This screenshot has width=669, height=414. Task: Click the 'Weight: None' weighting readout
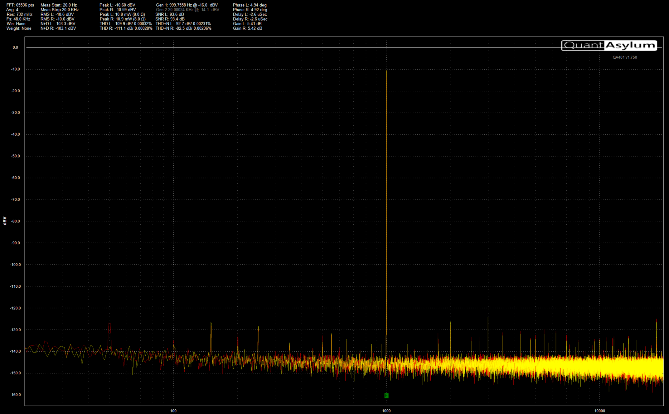coord(19,28)
